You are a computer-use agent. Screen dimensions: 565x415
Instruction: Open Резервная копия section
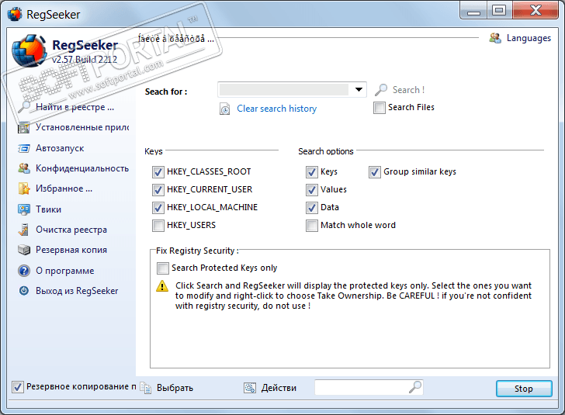(x=71, y=250)
